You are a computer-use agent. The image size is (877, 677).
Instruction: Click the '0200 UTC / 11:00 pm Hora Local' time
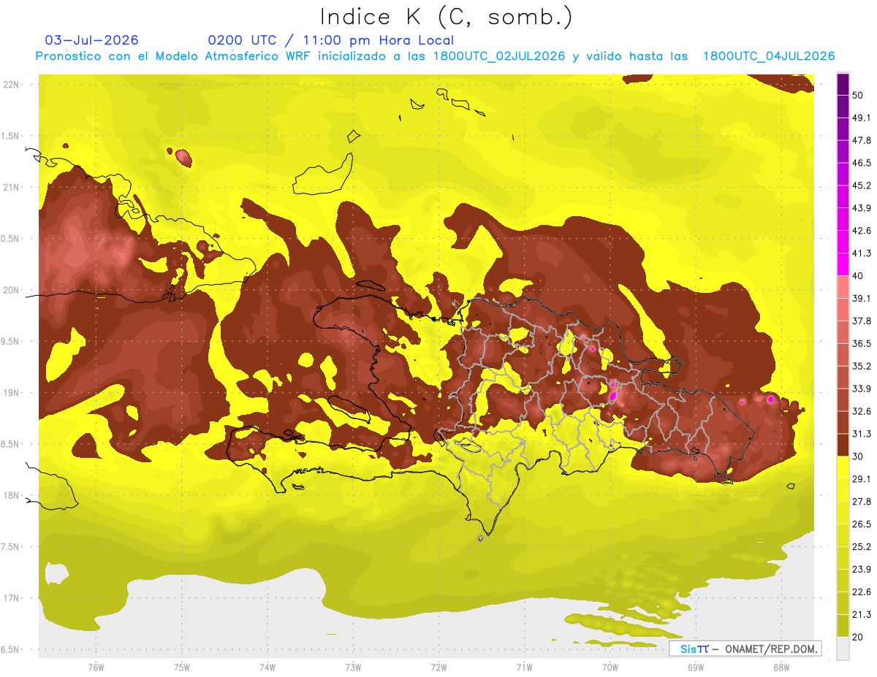click(330, 40)
